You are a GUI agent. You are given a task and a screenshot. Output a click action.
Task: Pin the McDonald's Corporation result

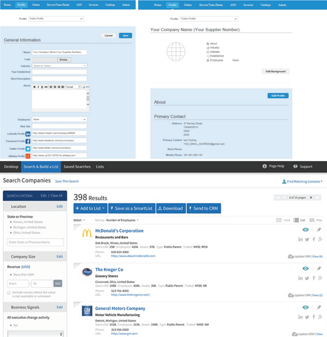click(x=319, y=230)
